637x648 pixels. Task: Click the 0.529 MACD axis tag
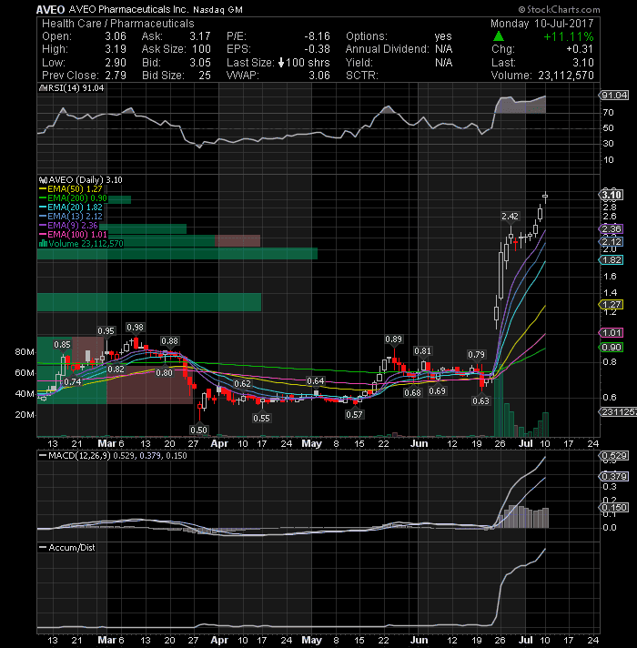coord(614,455)
